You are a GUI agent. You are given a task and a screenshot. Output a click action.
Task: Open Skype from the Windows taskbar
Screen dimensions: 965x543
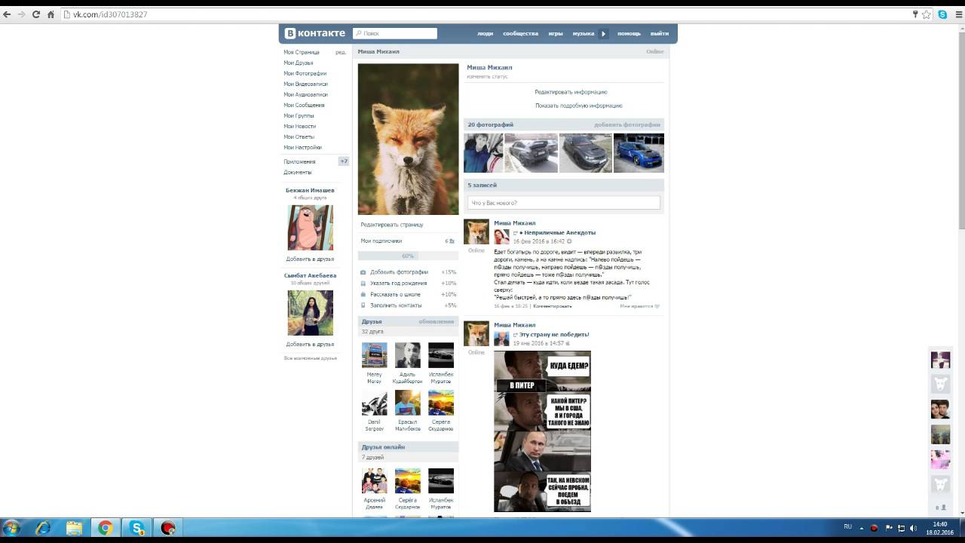(x=136, y=528)
